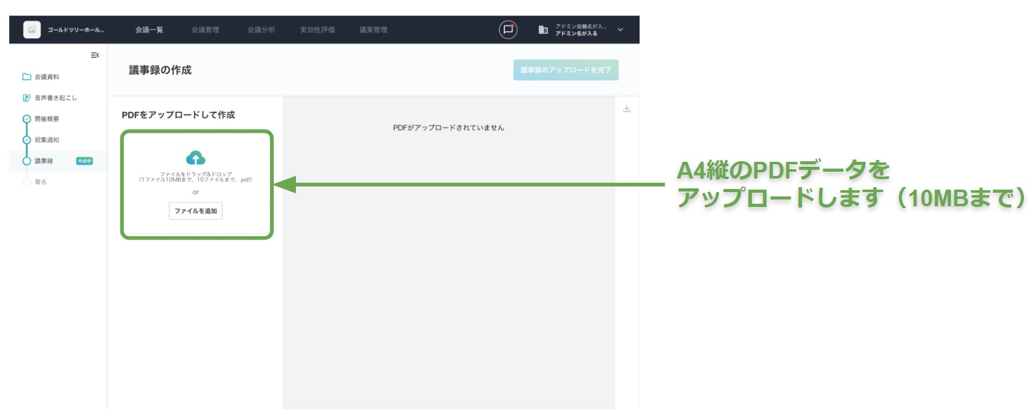
Task: Expand the admin account dropdown chevron
Action: point(620,30)
